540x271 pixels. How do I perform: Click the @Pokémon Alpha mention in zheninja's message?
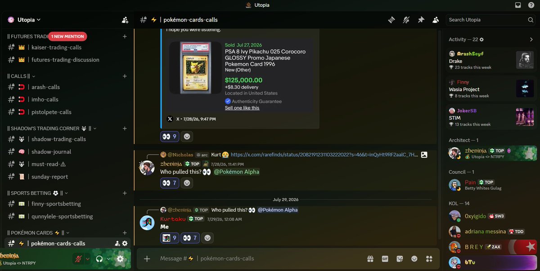(x=236, y=172)
